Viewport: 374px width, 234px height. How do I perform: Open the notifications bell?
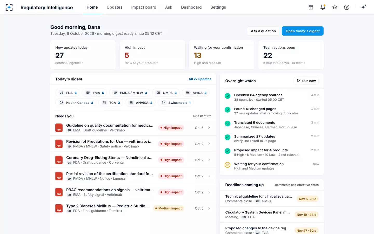pos(323,7)
